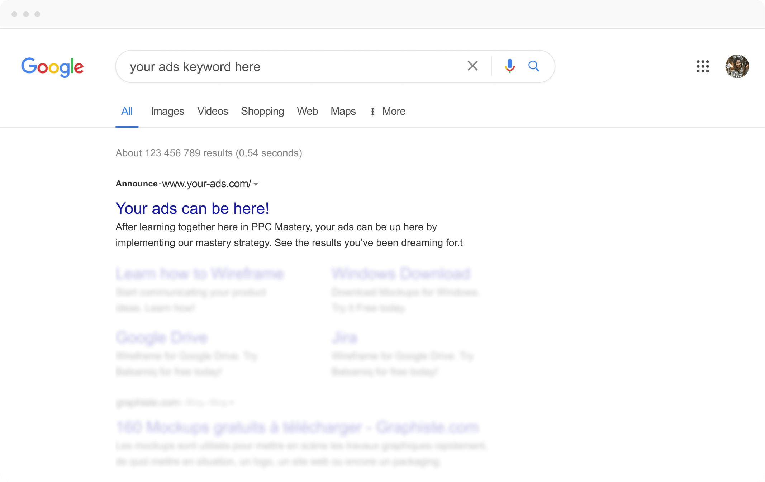Select the Web results tab
Viewport: 765px width, 482px height.
pos(307,112)
